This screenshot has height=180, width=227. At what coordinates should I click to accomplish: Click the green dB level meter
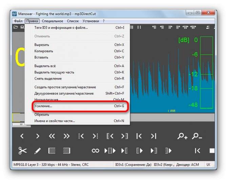pos(207,73)
